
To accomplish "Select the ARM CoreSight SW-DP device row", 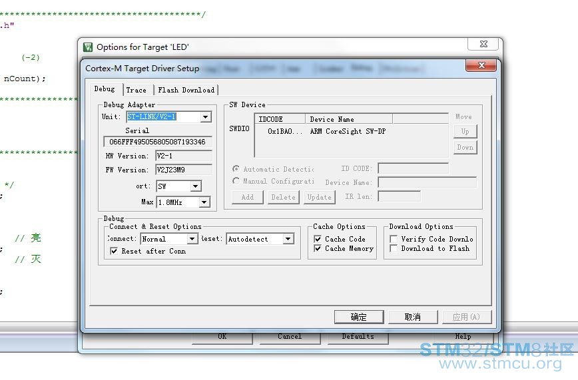I will [x=352, y=131].
